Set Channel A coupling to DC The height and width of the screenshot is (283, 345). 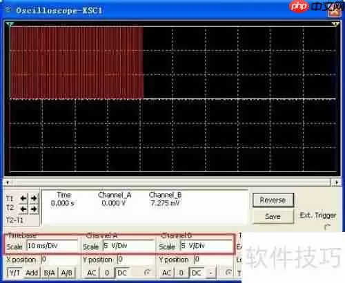(122, 273)
